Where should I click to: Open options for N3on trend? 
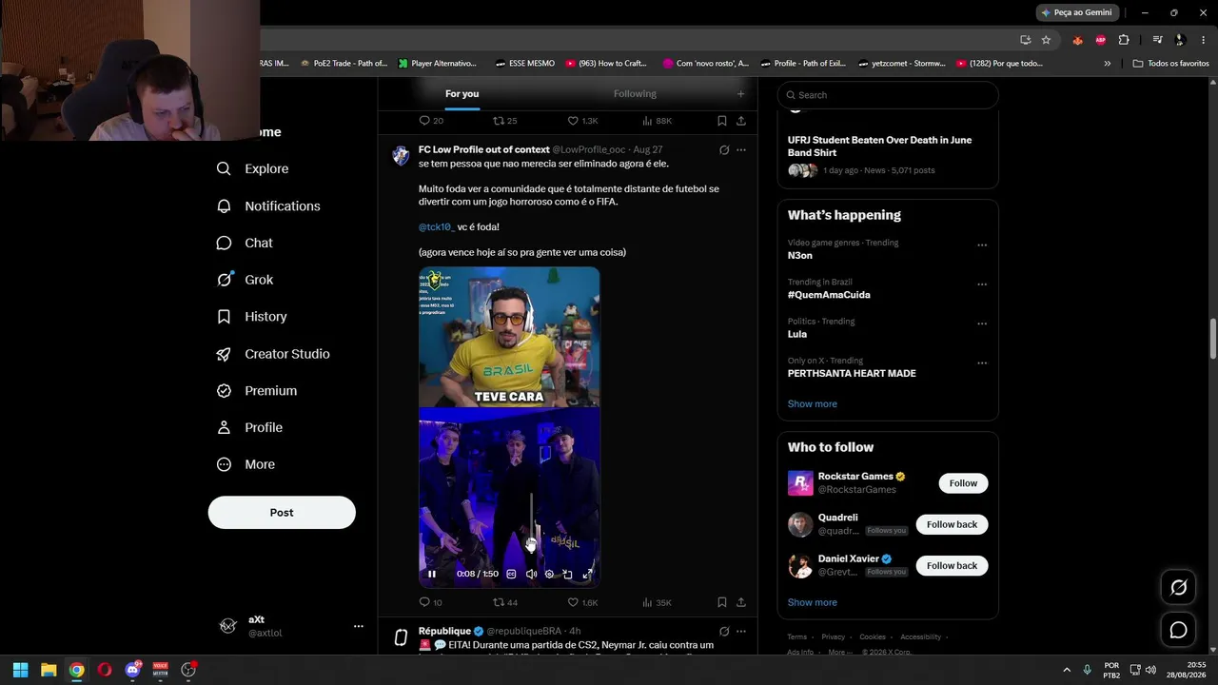[982, 245]
